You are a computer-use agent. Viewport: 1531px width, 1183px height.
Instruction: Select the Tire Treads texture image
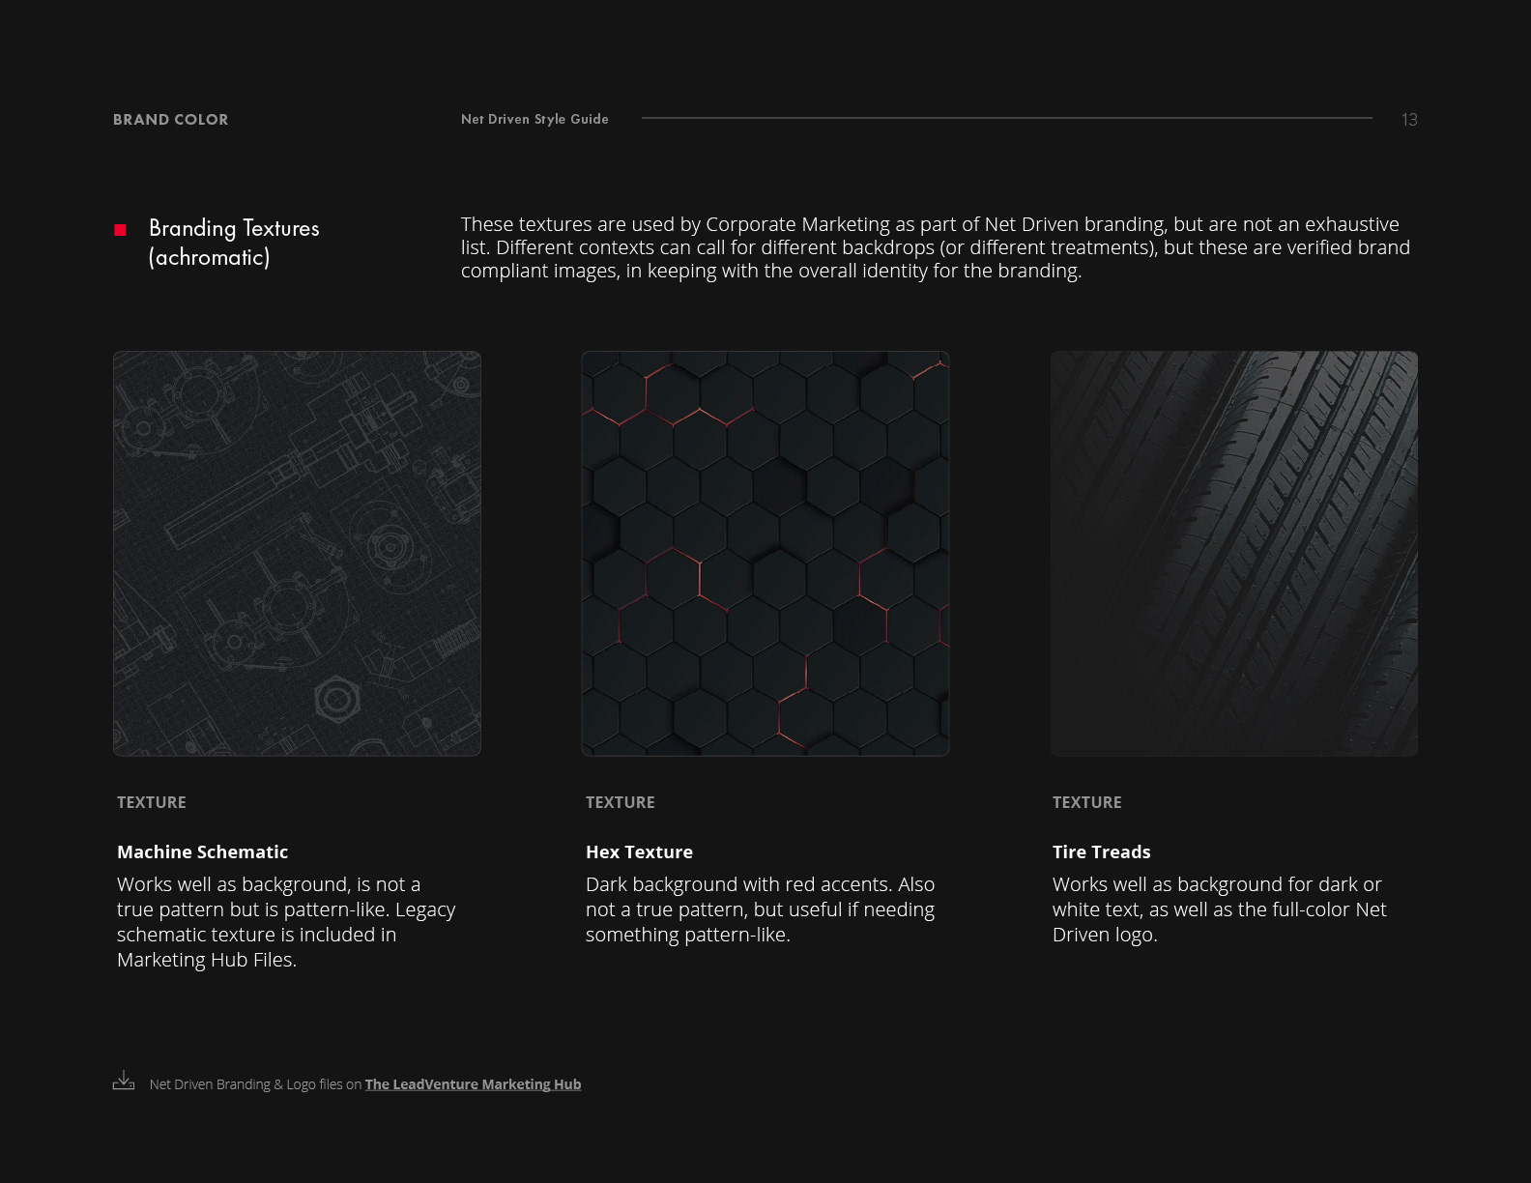point(1234,554)
